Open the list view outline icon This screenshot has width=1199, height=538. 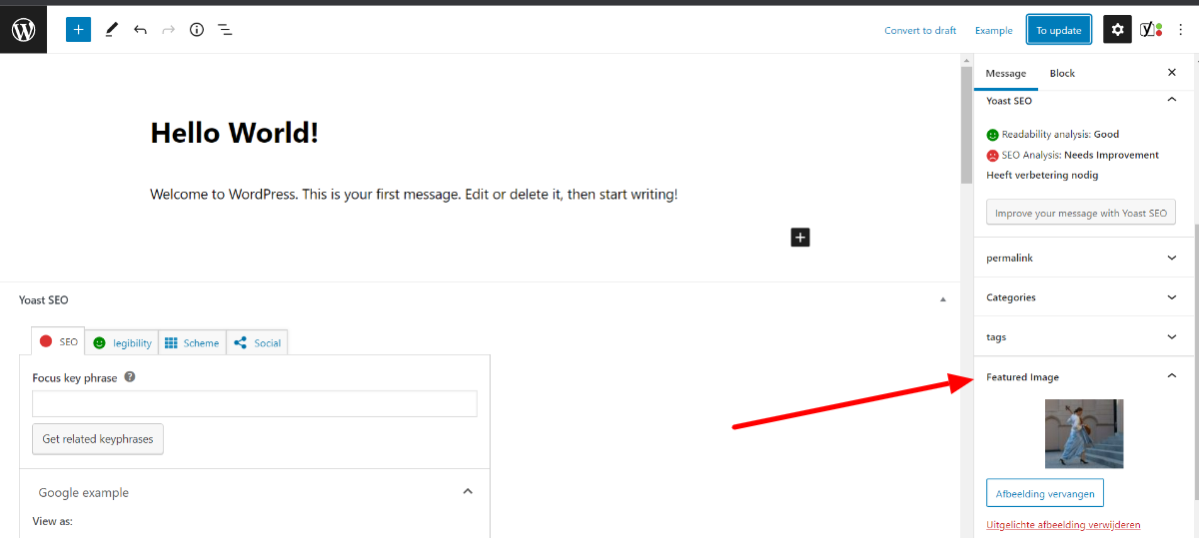tap(226, 30)
